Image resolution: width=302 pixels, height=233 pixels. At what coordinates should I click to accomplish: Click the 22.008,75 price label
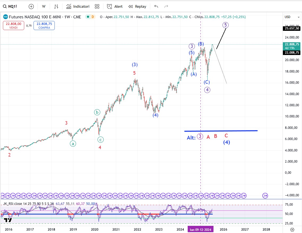(x=292, y=53)
